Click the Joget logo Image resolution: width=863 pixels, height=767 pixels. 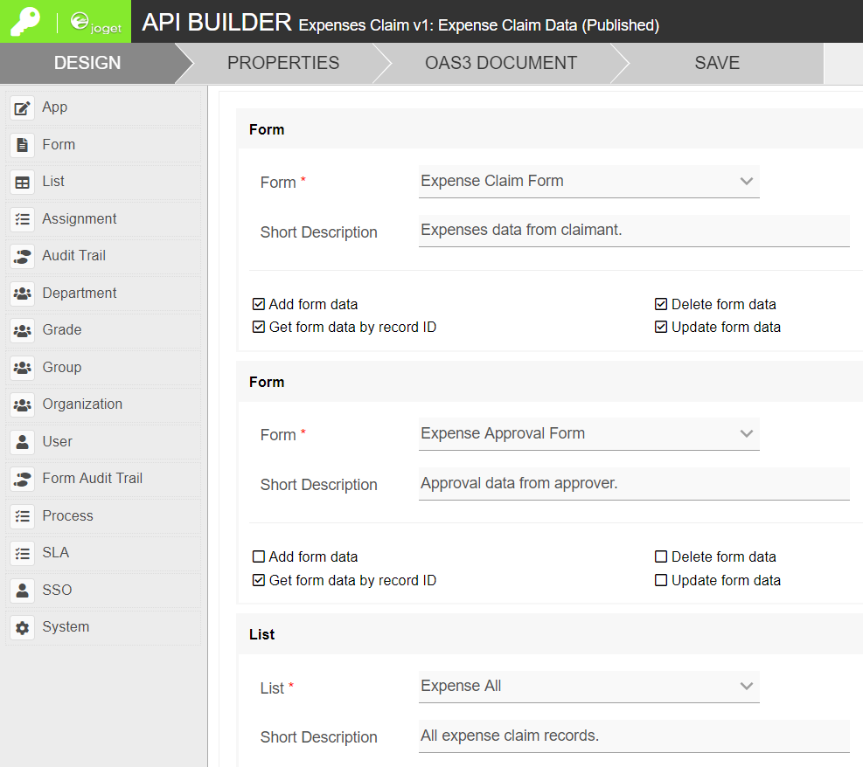coord(96,23)
